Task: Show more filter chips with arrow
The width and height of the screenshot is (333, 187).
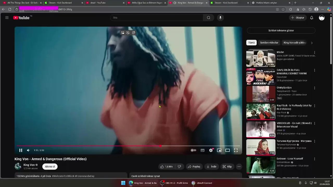Action: pyautogui.click(x=312, y=43)
